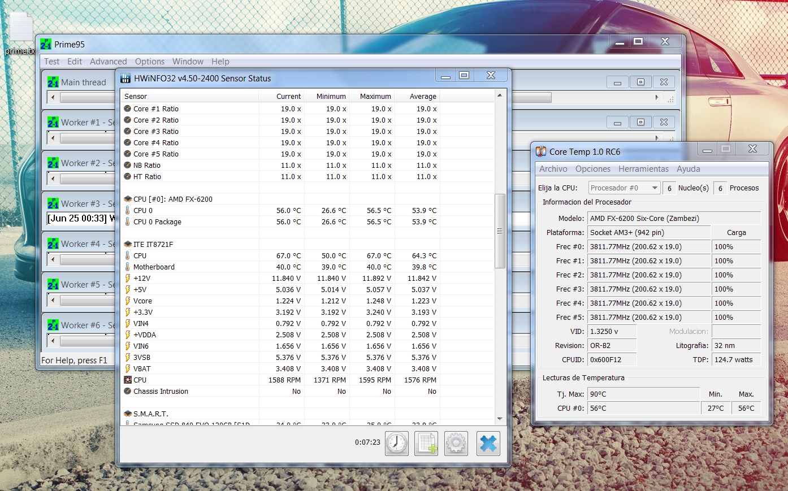Click Worker #2 scrollbar left arrow
Image resolution: width=788 pixels, height=491 pixels.
tap(53, 179)
